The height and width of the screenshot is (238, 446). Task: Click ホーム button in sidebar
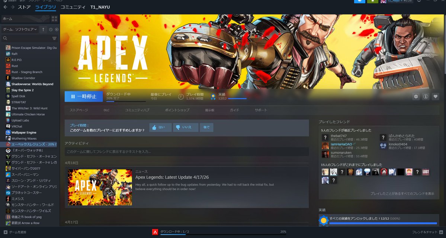(x=25, y=19)
